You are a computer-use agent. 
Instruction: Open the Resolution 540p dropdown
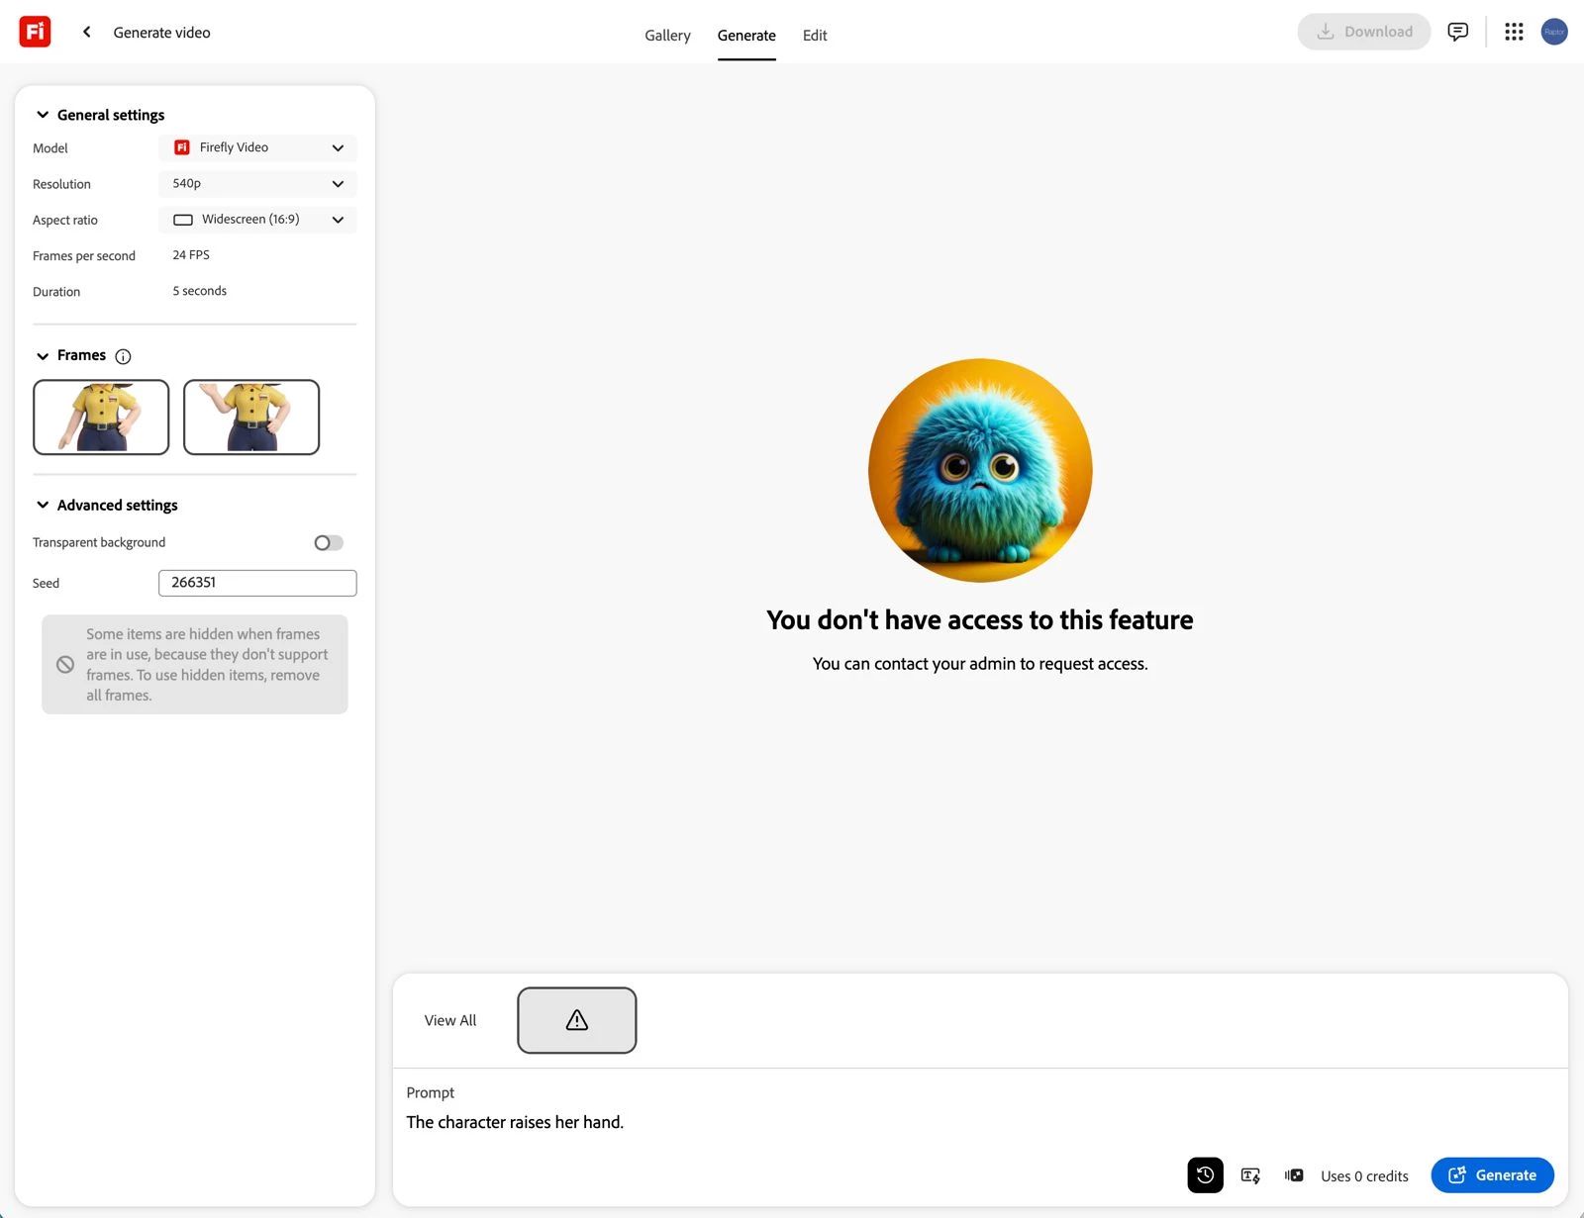click(257, 184)
